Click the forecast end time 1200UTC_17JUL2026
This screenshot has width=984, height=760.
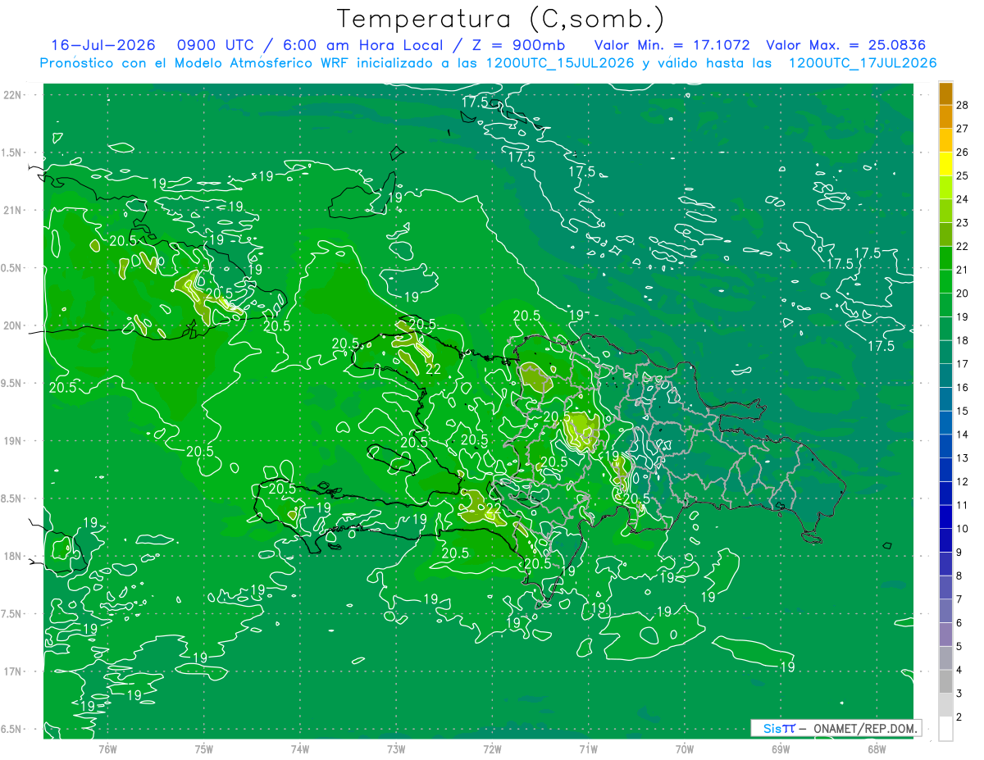click(x=863, y=63)
